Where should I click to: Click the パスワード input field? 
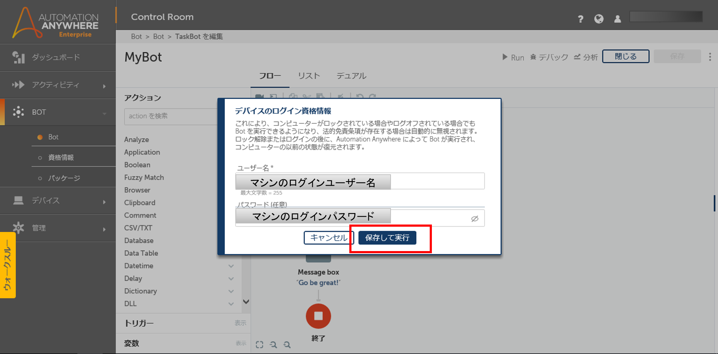coord(360,218)
